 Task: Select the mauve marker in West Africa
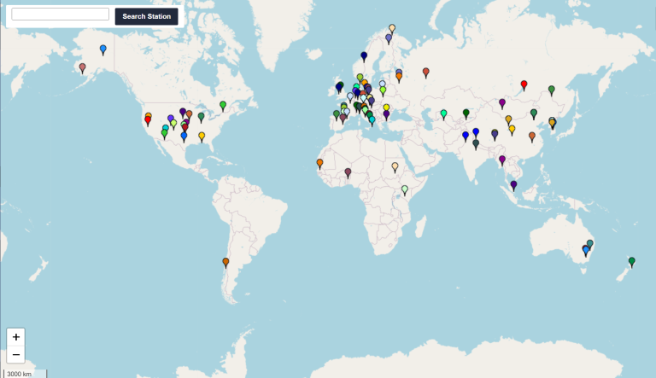coord(348,172)
